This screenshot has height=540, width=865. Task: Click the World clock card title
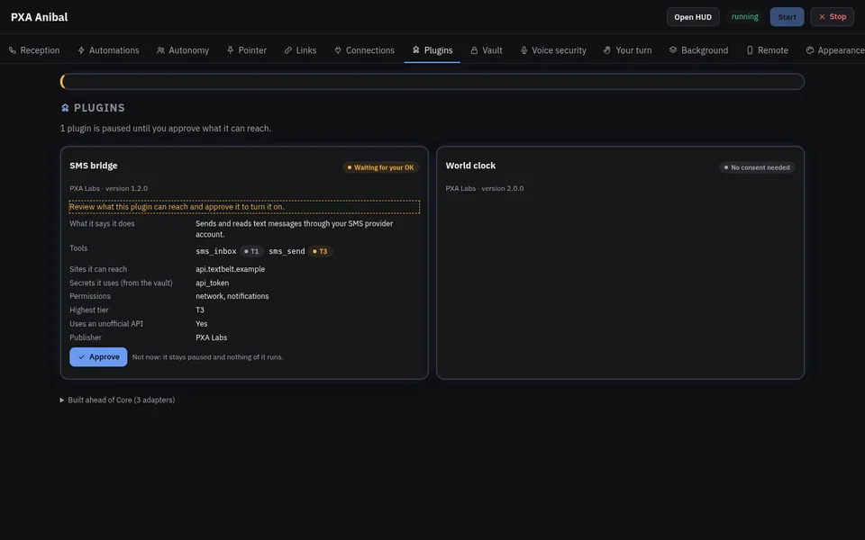pyautogui.click(x=470, y=166)
